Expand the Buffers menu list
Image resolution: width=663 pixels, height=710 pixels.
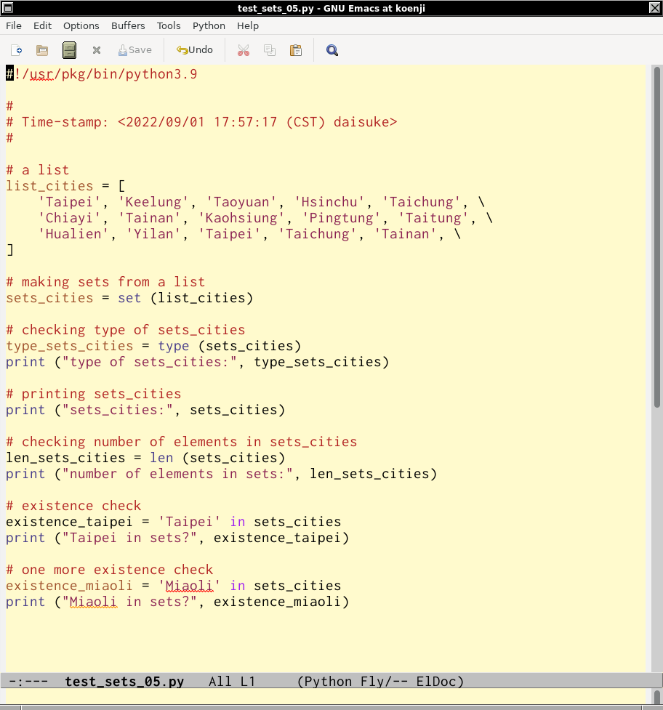(128, 25)
